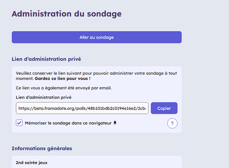229x168 pixels.
Task: Click the Informations générales card below its heading
Action: pos(97,162)
